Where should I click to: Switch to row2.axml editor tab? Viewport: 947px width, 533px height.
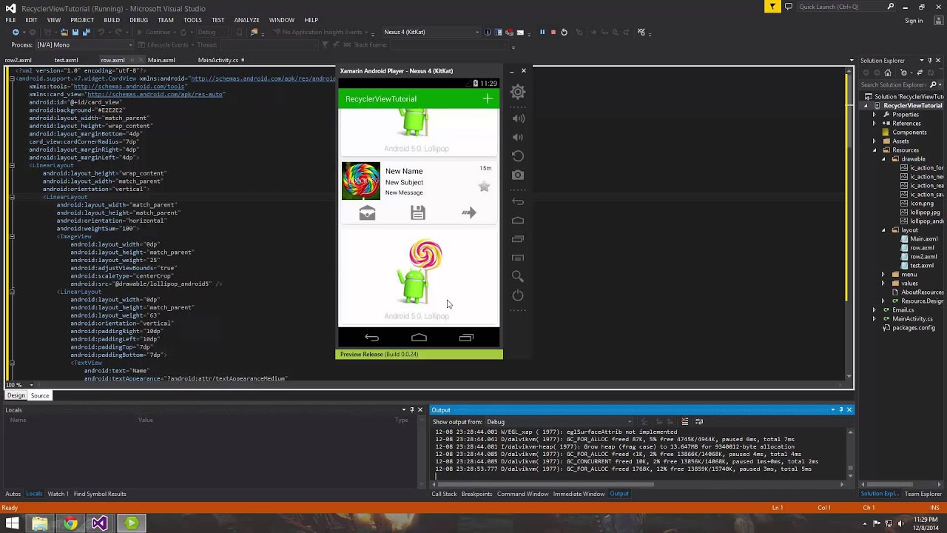[18, 60]
